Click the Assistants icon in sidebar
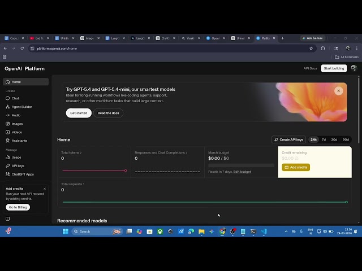Image resolution: width=362 pixels, height=271 pixels. (x=7, y=141)
